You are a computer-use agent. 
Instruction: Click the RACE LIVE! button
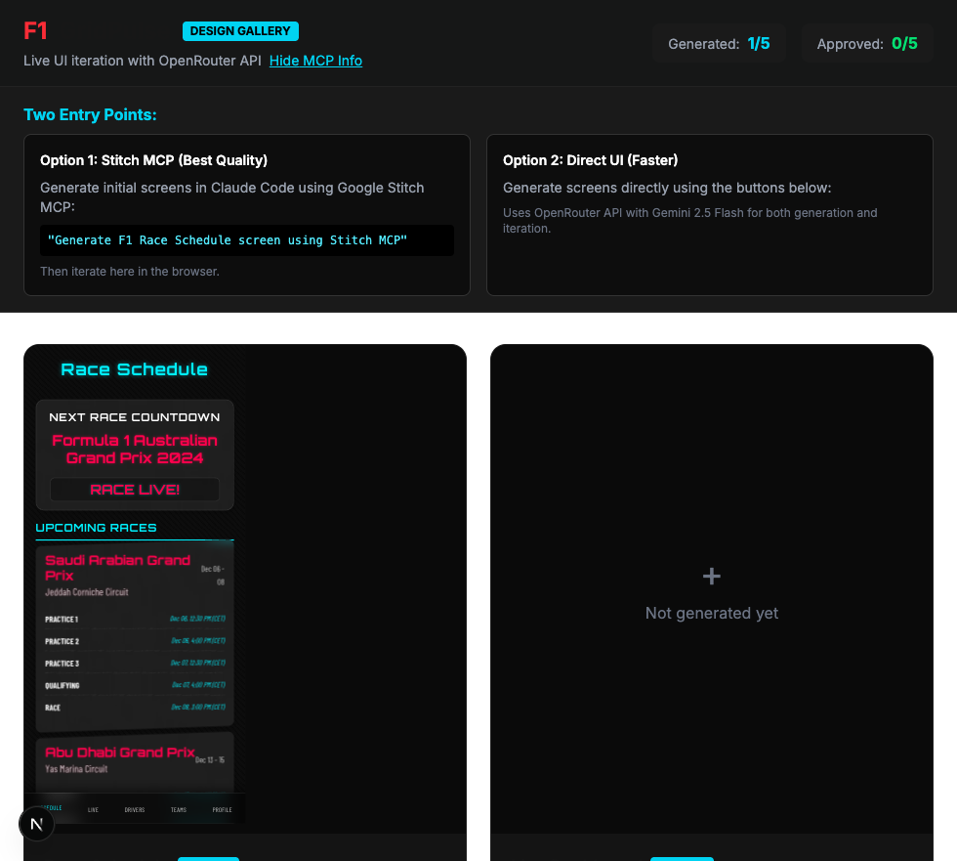coord(135,490)
